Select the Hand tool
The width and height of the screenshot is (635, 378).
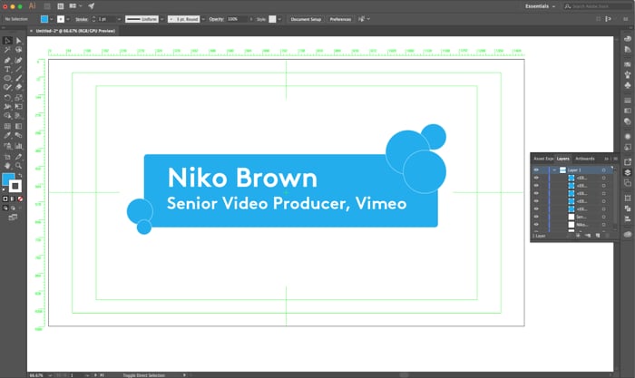point(7,166)
